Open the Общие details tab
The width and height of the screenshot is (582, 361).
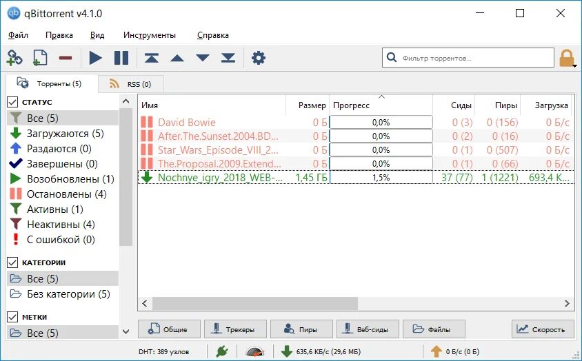tap(169, 329)
